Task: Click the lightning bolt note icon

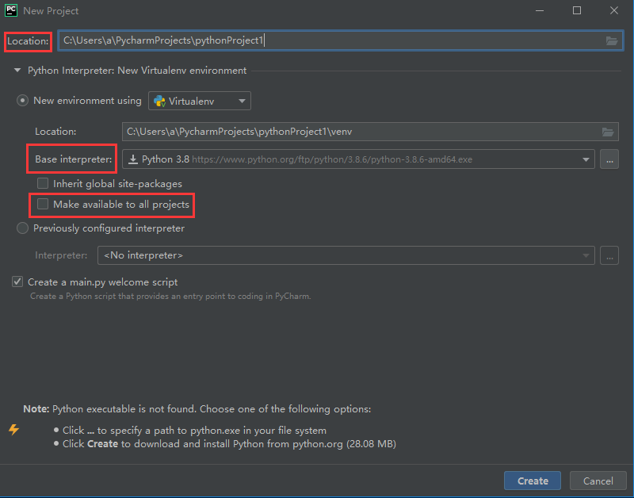Action: pos(13,430)
